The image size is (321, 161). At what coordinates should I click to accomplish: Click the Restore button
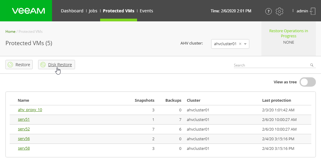pos(19,64)
